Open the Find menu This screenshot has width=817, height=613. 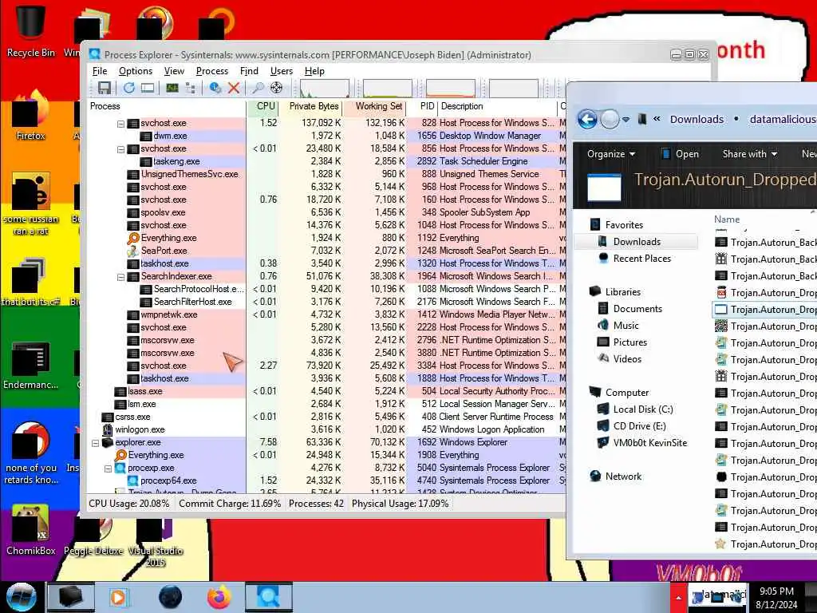[x=249, y=71]
